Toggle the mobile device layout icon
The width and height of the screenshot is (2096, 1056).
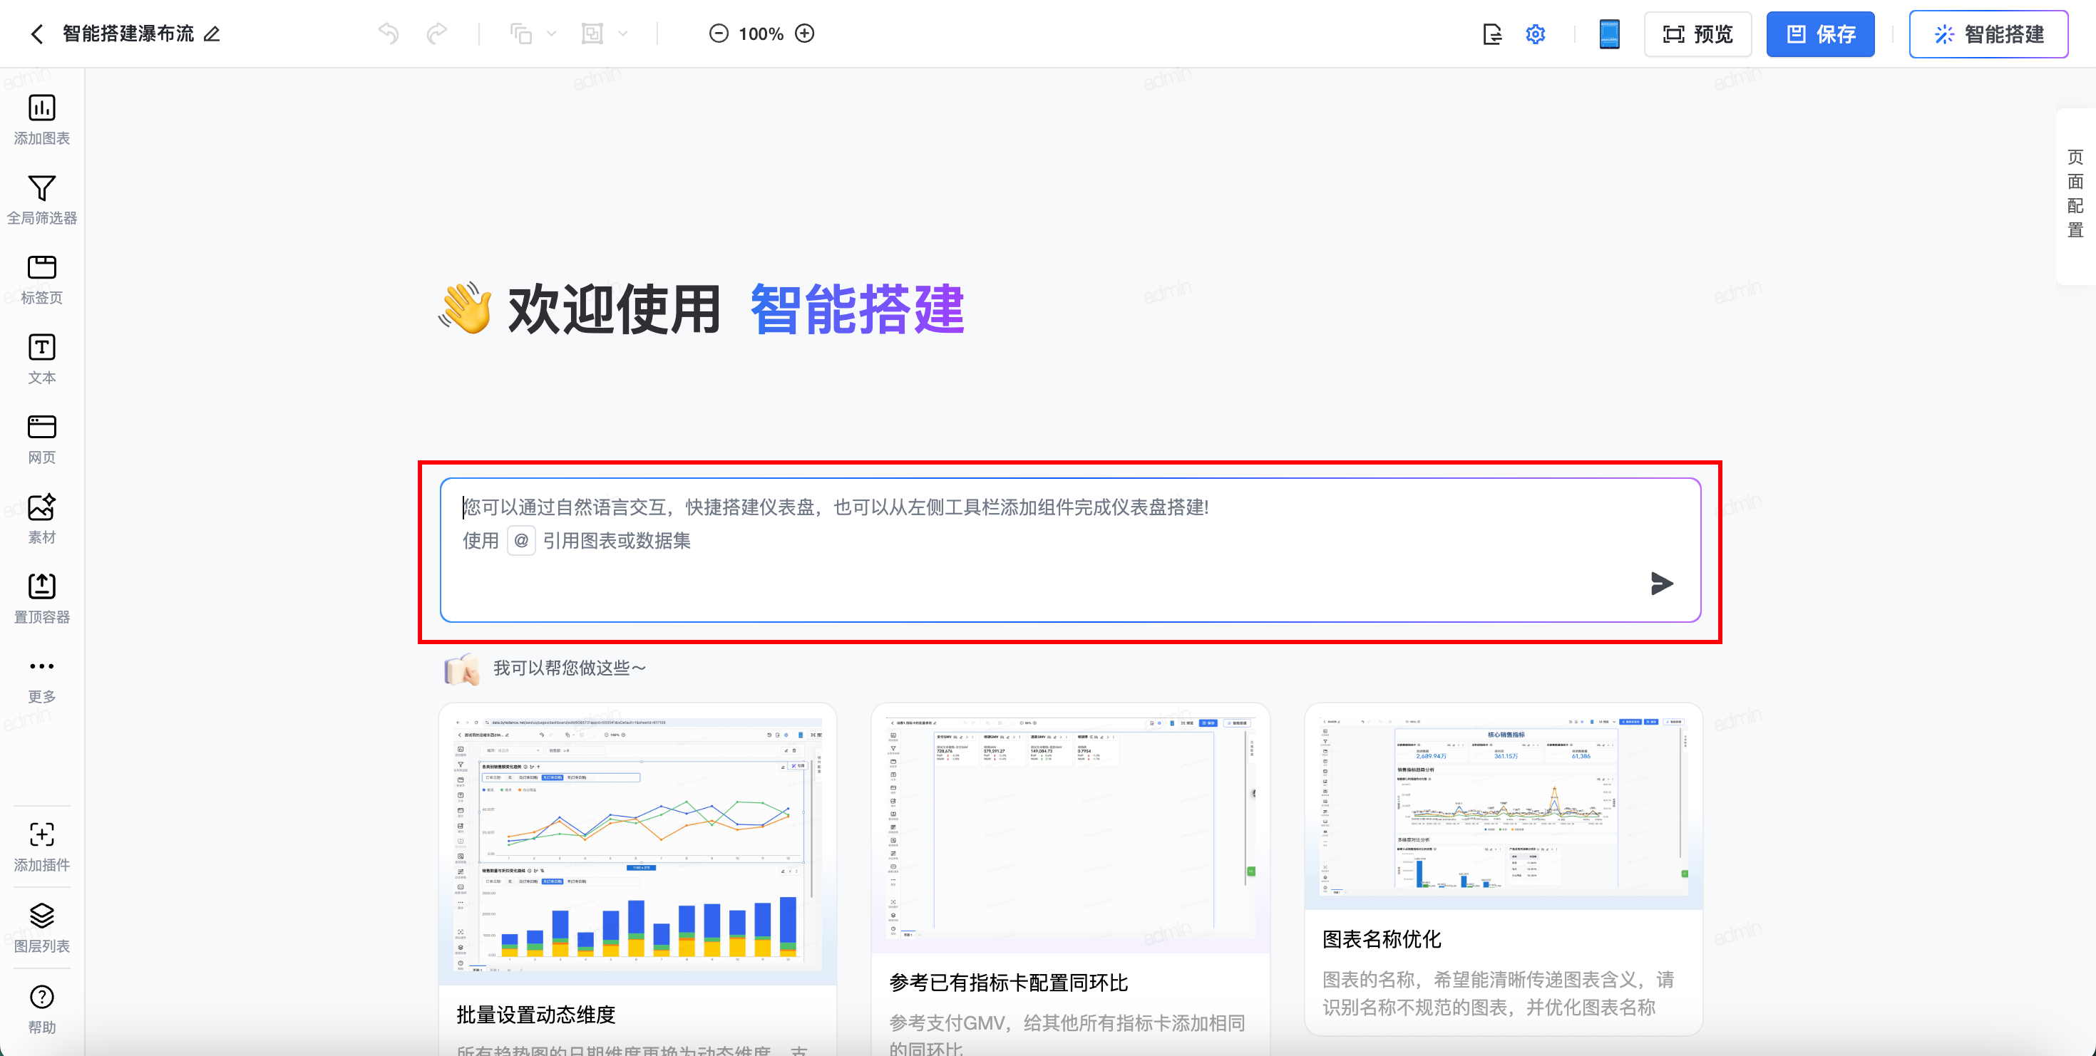[1608, 34]
